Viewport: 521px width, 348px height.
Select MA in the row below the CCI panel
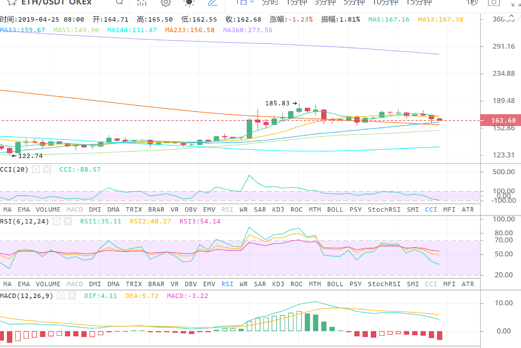[7, 210]
